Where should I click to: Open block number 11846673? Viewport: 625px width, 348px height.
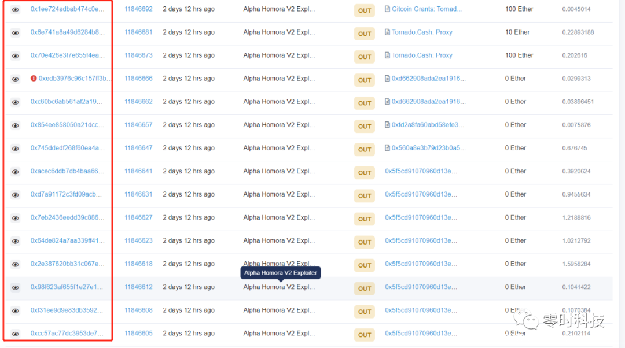tap(138, 55)
